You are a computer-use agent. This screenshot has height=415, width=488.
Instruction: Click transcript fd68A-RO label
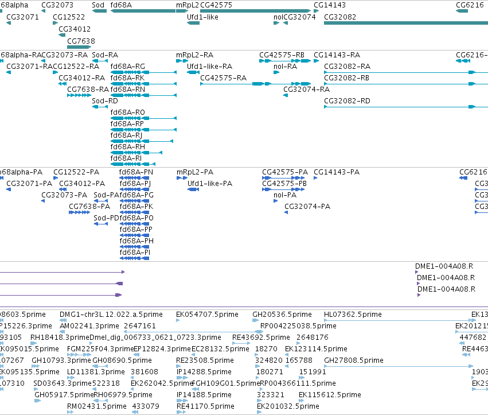128,113
